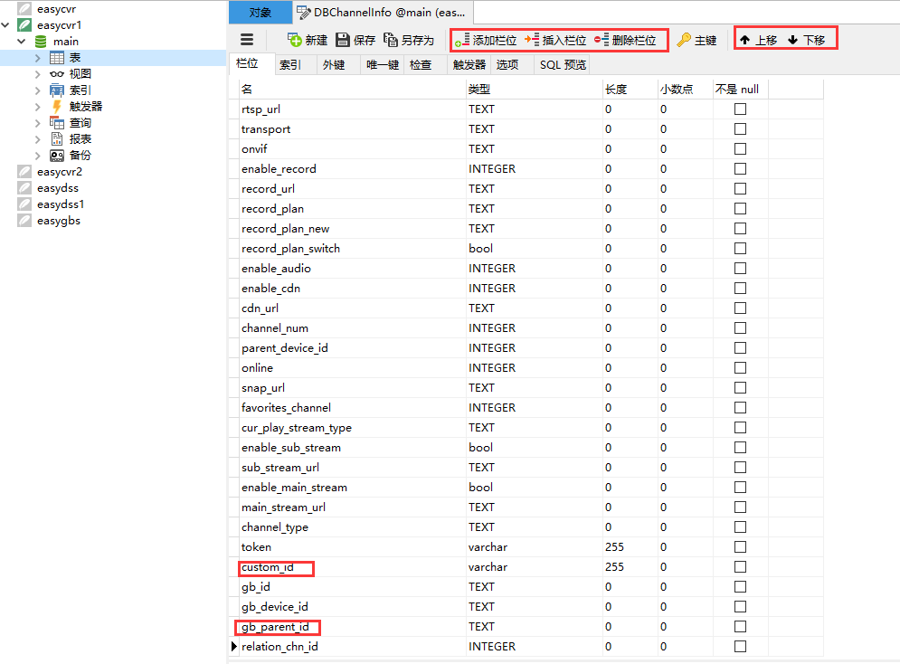This screenshot has height=664, width=900.
Task: Expand the 查询 (Queries) node
Action: coord(38,123)
